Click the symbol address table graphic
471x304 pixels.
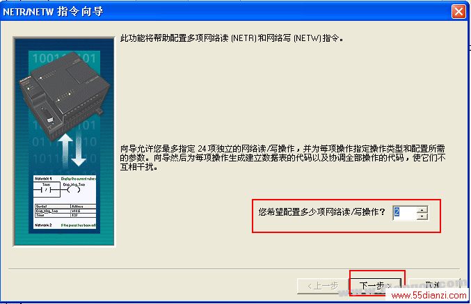click(65, 211)
